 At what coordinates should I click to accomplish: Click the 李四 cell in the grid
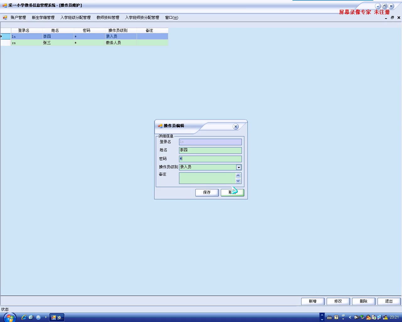[x=58, y=36]
